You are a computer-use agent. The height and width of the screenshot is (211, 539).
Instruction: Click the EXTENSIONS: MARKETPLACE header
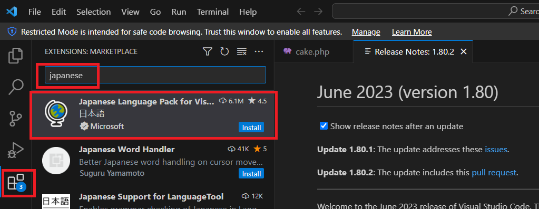point(91,52)
